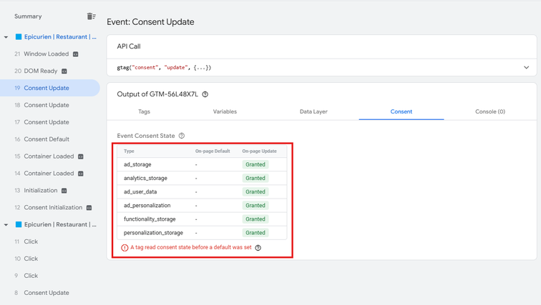Image resolution: width=541 pixels, height=305 pixels.
Task: Open the Variables tab
Action: (x=225, y=111)
